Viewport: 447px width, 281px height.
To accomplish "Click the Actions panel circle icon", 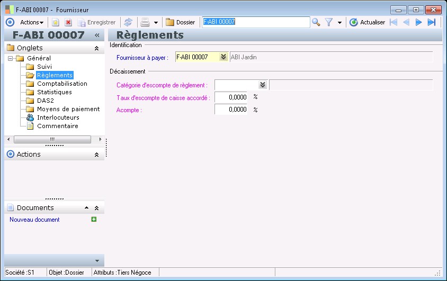I will coord(10,154).
